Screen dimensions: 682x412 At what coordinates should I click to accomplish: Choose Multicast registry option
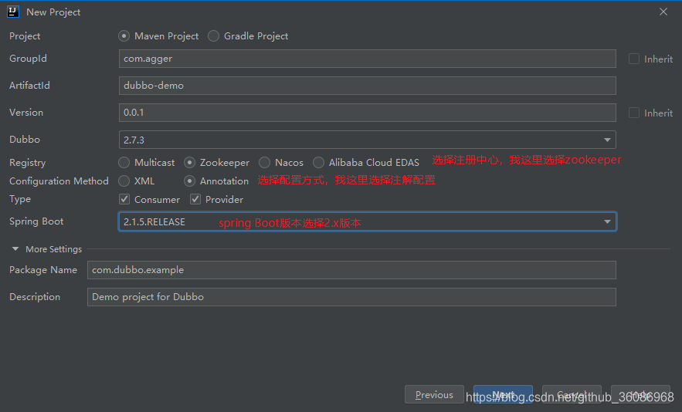coord(124,163)
